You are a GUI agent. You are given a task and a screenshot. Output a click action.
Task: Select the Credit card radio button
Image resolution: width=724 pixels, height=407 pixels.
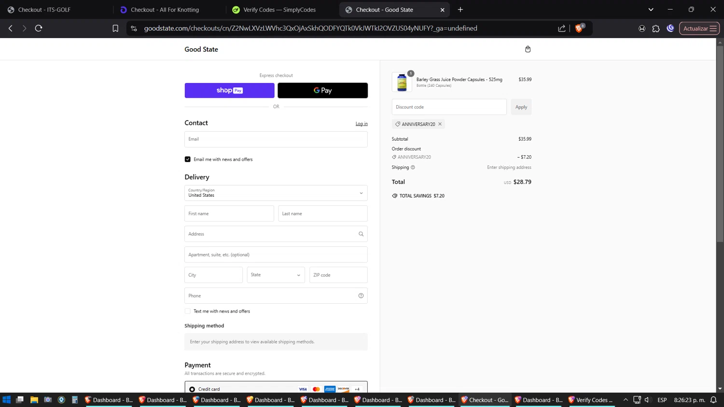tap(192, 389)
